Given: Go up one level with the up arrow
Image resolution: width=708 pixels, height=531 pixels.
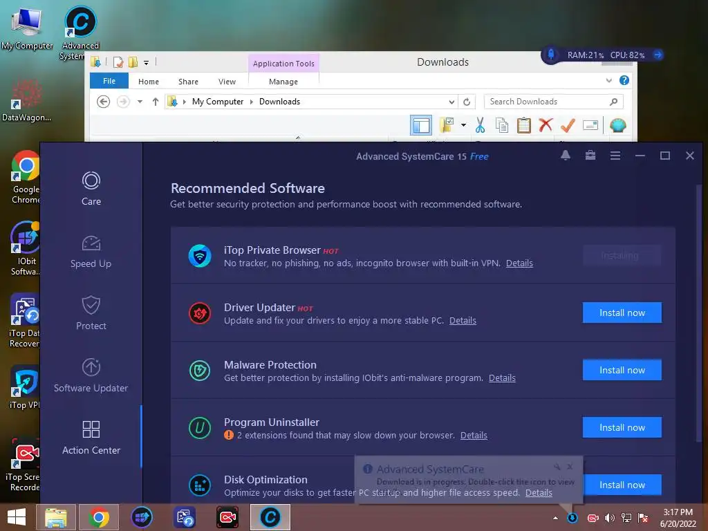Looking at the screenshot, I should pyautogui.click(x=156, y=102).
